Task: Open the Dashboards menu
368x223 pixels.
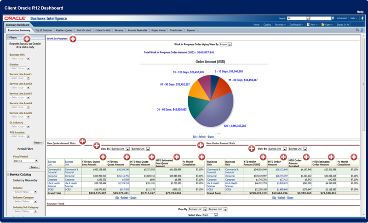Action: point(296,24)
